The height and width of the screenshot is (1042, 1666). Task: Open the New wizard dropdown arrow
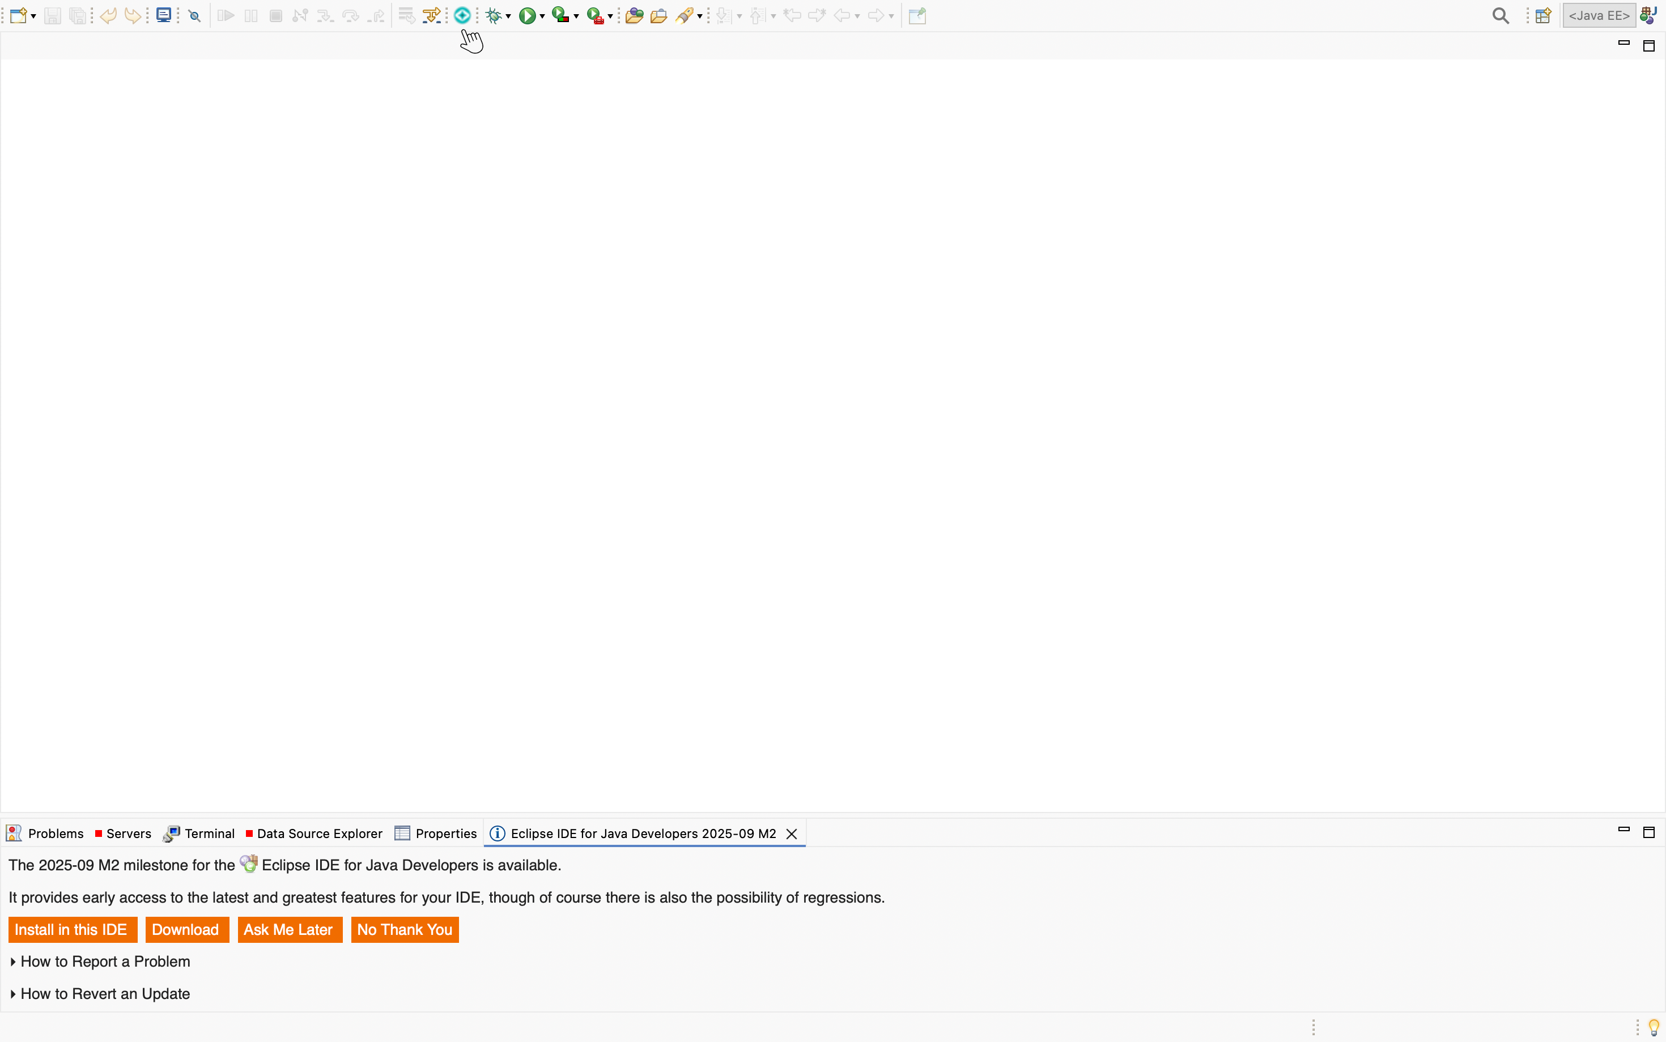[x=34, y=16]
